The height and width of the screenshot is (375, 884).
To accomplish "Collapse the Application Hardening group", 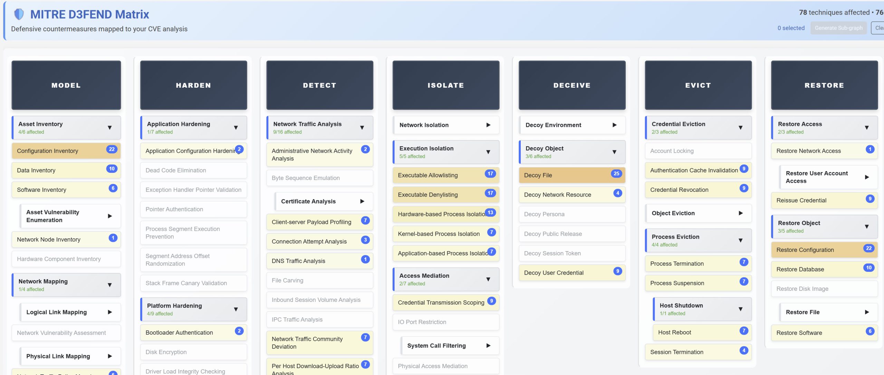I will (194, 128).
